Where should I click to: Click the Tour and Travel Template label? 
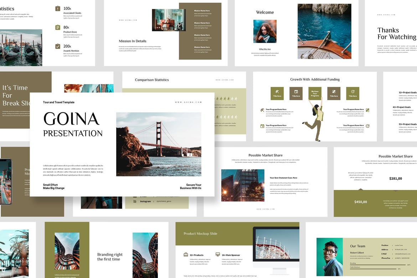click(x=59, y=102)
